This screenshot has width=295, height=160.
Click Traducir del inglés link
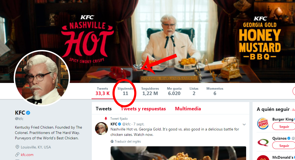128,141
